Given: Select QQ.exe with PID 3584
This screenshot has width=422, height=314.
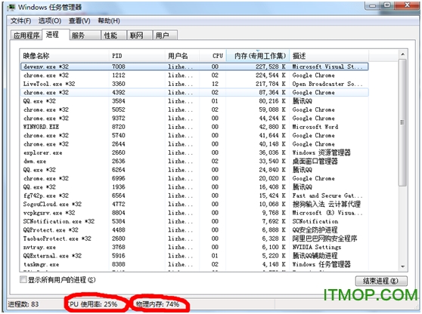Looking at the screenshot, I should click(194, 101).
